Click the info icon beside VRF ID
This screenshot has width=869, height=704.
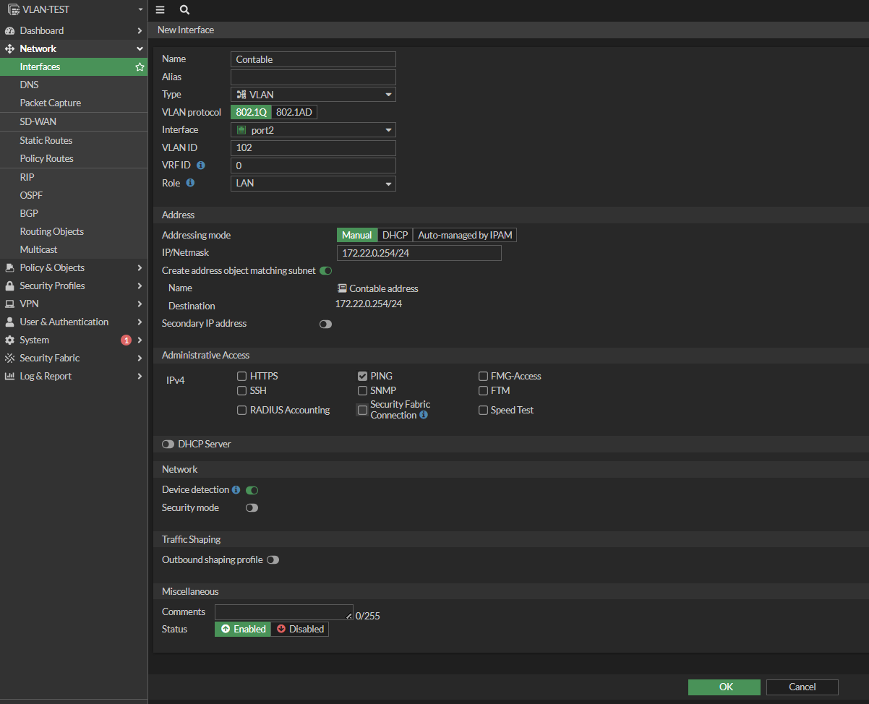click(201, 166)
